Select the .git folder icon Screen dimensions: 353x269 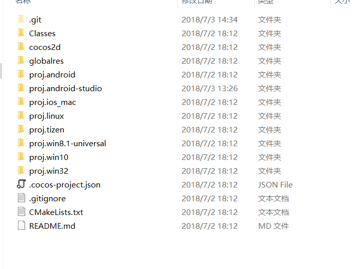(x=21, y=19)
